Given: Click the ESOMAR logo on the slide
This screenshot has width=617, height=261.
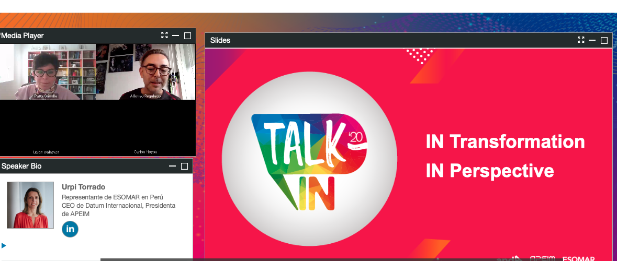Looking at the screenshot, I should tap(578, 258).
